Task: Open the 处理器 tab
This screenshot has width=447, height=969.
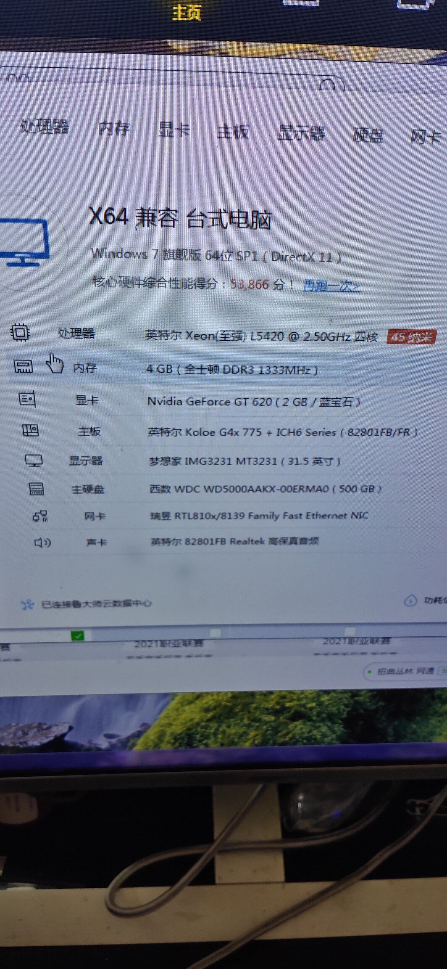Action: point(45,126)
